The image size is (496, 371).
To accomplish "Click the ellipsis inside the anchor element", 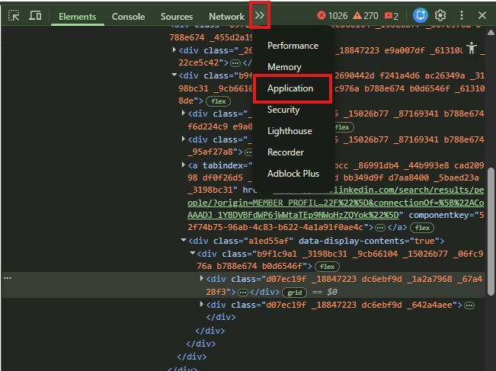I will click(x=380, y=228).
